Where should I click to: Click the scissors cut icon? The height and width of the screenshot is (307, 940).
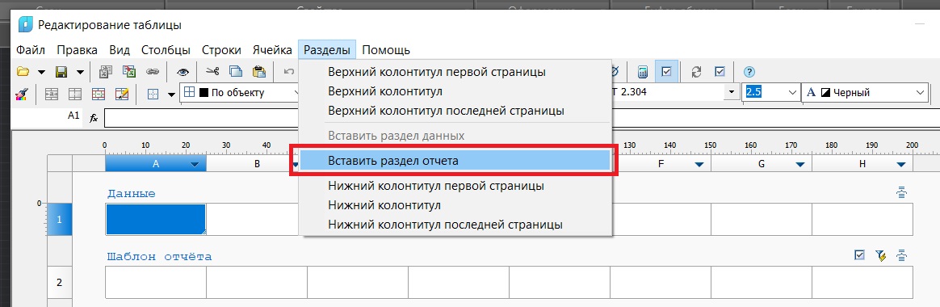(x=212, y=71)
